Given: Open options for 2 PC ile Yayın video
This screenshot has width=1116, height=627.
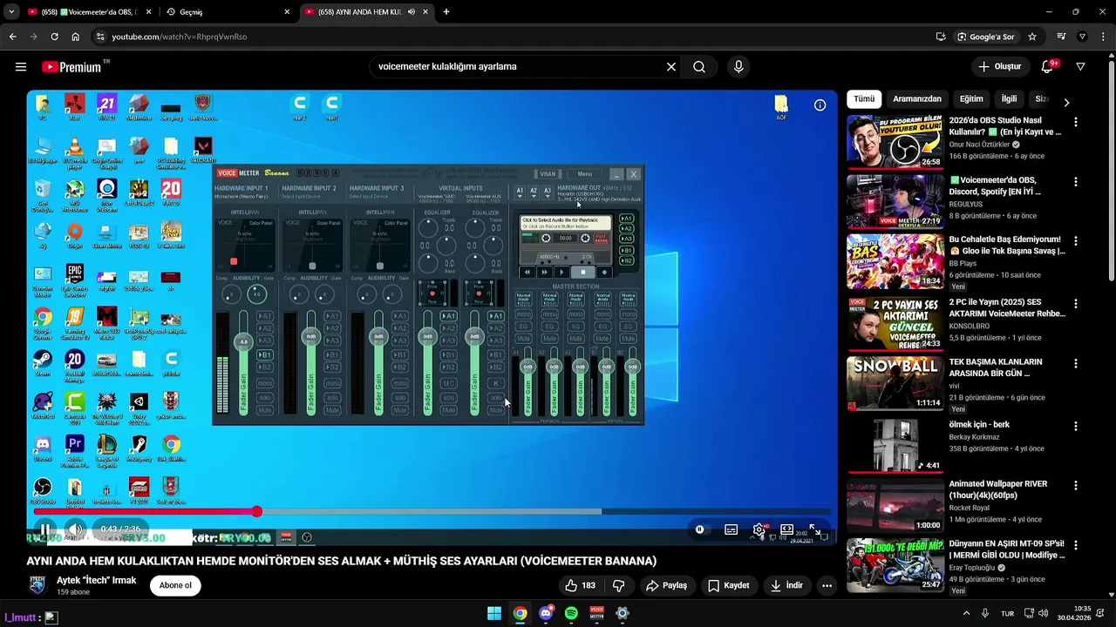Looking at the screenshot, I should click(x=1076, y=304).
